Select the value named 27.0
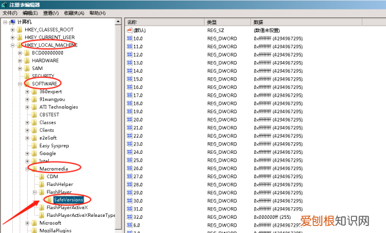The width and height of the screenshot is (386, 233). point(138,176)
